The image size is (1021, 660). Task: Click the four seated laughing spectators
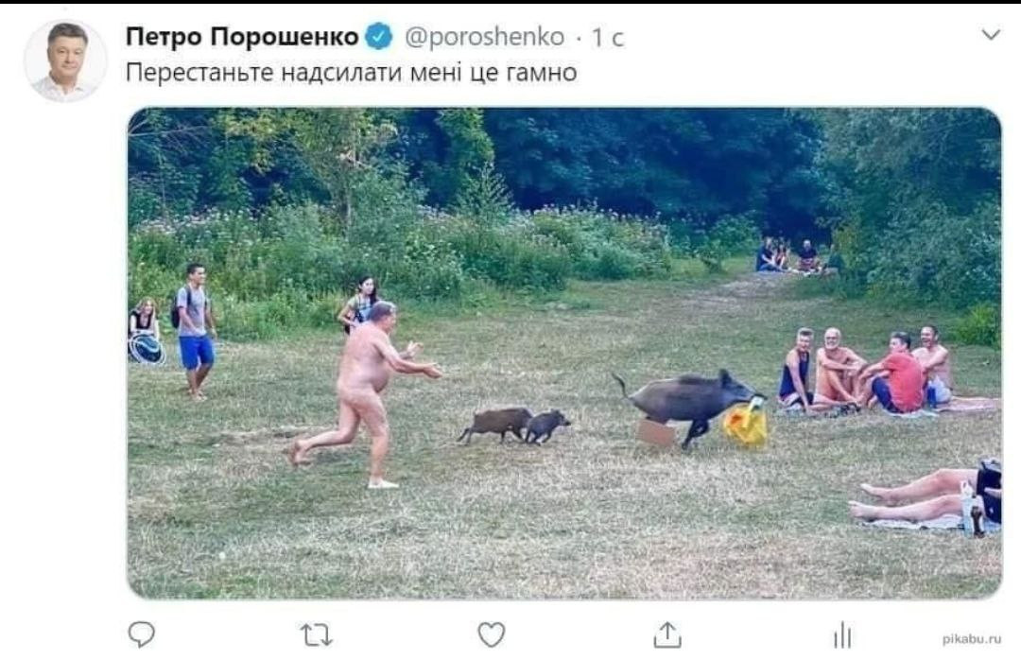(x=864, y=370)
